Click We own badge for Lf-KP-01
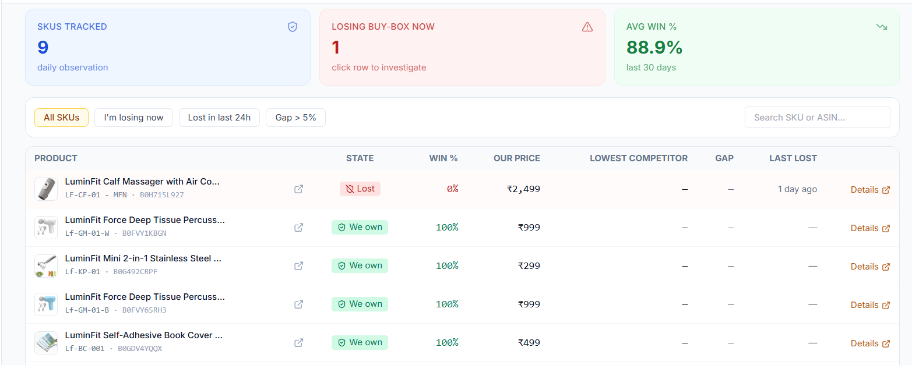The height and width of the screenshot is (365, 912). tap(360, 265)
